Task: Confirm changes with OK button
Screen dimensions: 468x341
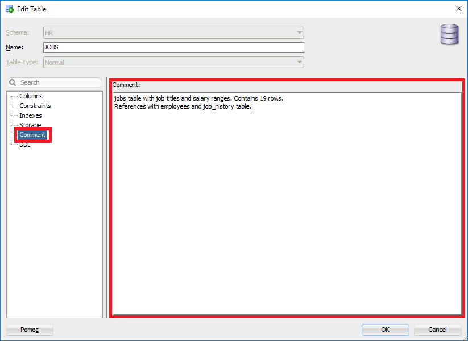Action: (385, 330)
